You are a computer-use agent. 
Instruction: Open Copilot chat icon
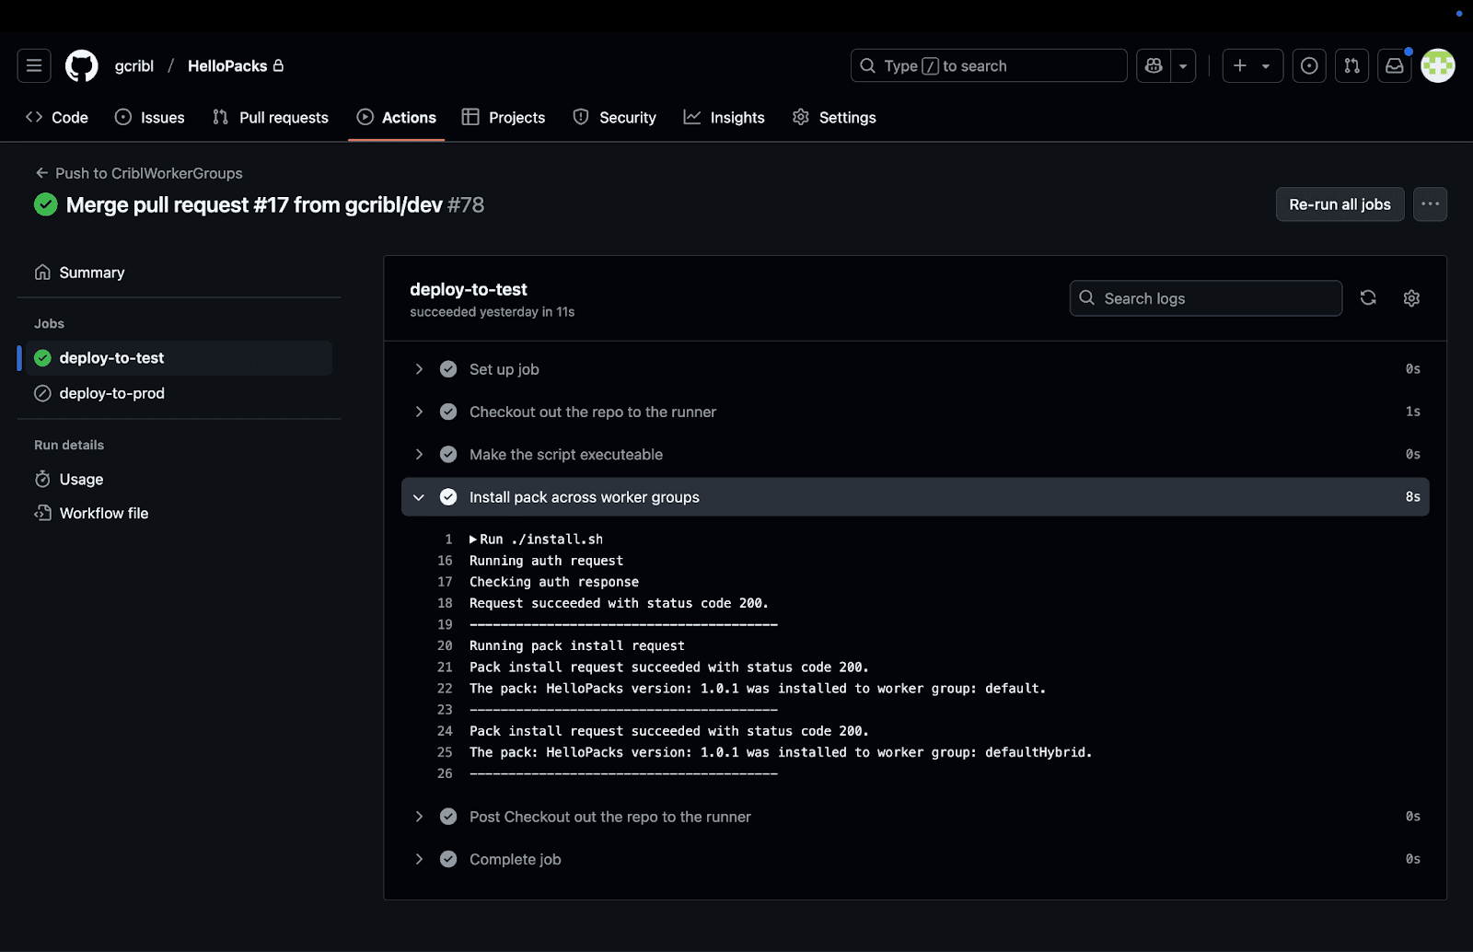coord(1154,66)
